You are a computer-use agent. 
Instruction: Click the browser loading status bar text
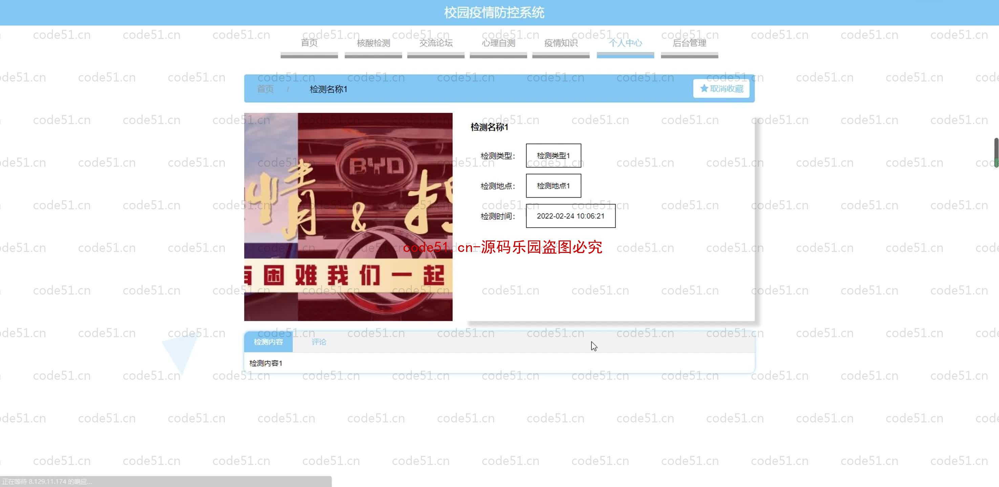(47, 482)
